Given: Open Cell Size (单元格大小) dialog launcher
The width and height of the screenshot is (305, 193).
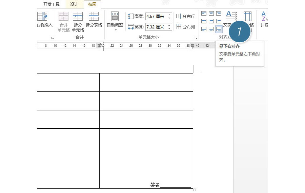Looking at the screenshot, I should point(196,38).
